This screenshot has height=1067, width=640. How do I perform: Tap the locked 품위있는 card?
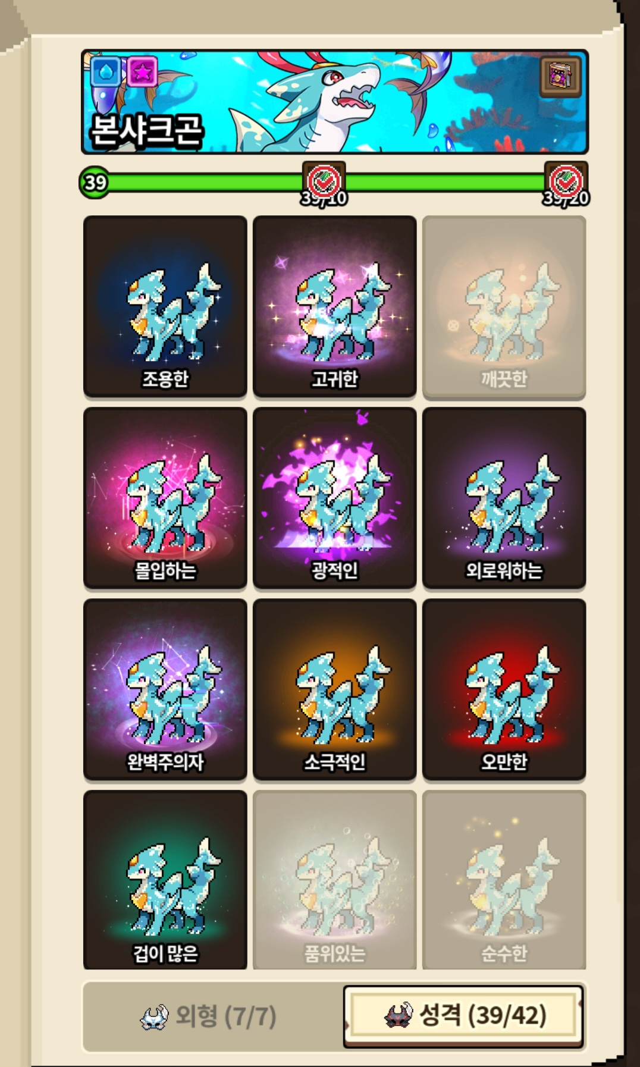click(334, 880)
